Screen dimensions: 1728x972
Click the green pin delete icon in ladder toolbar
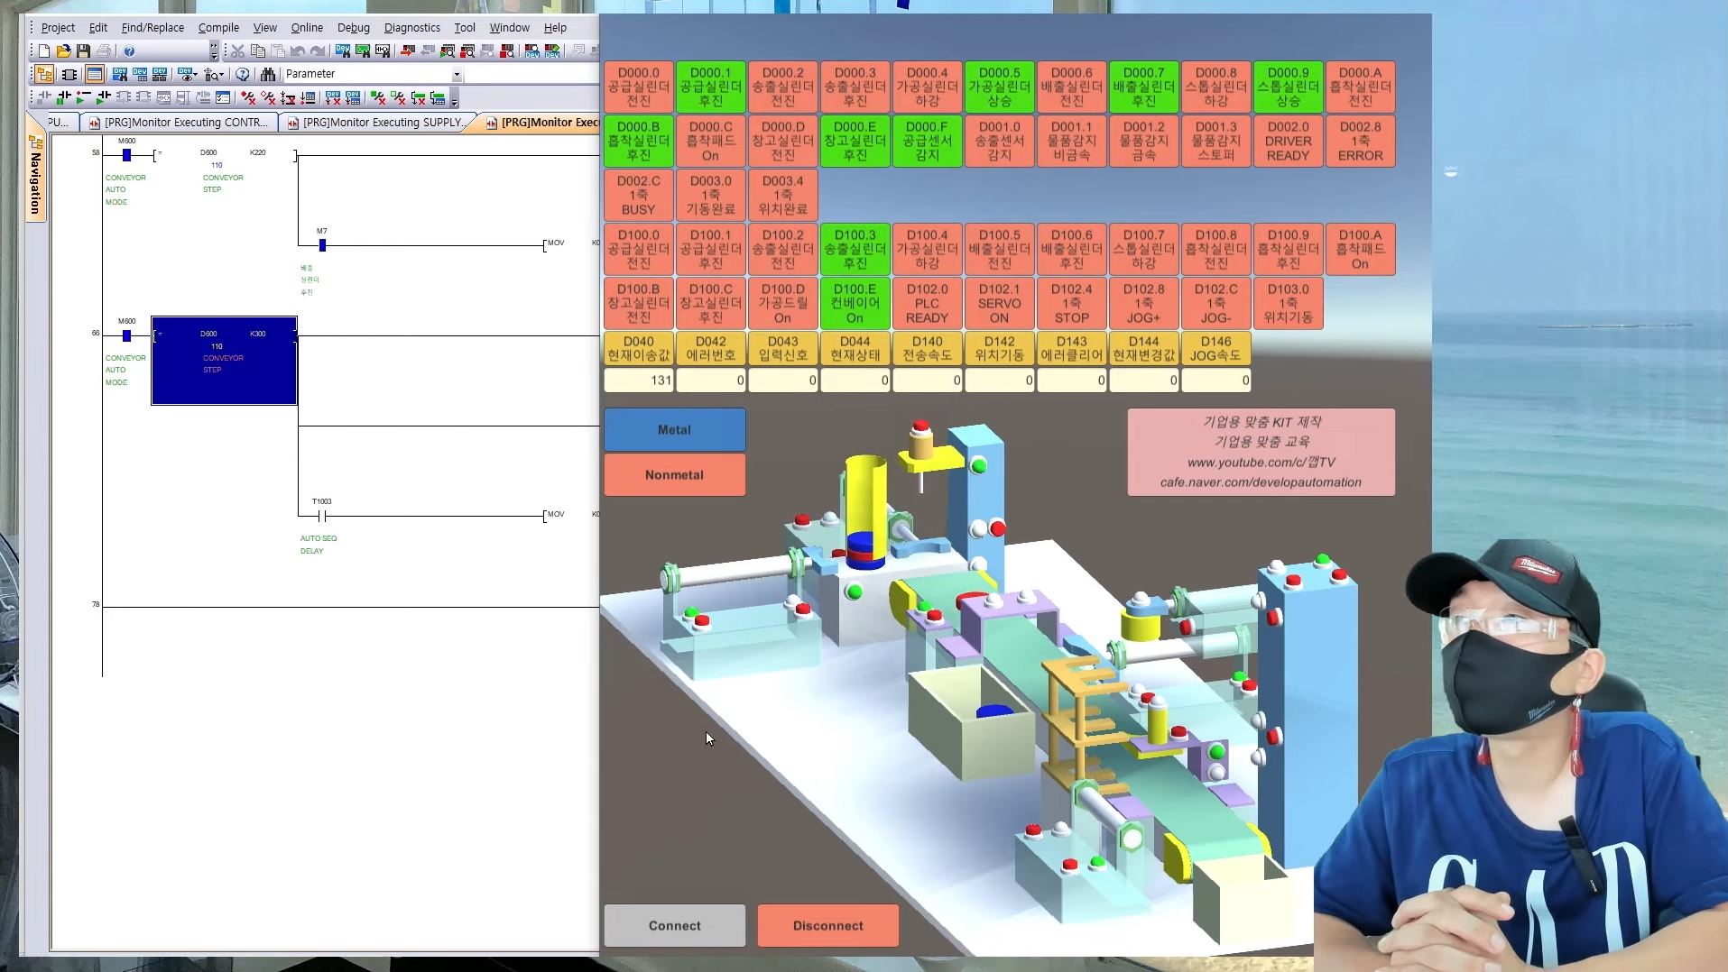tap(378, 97)
